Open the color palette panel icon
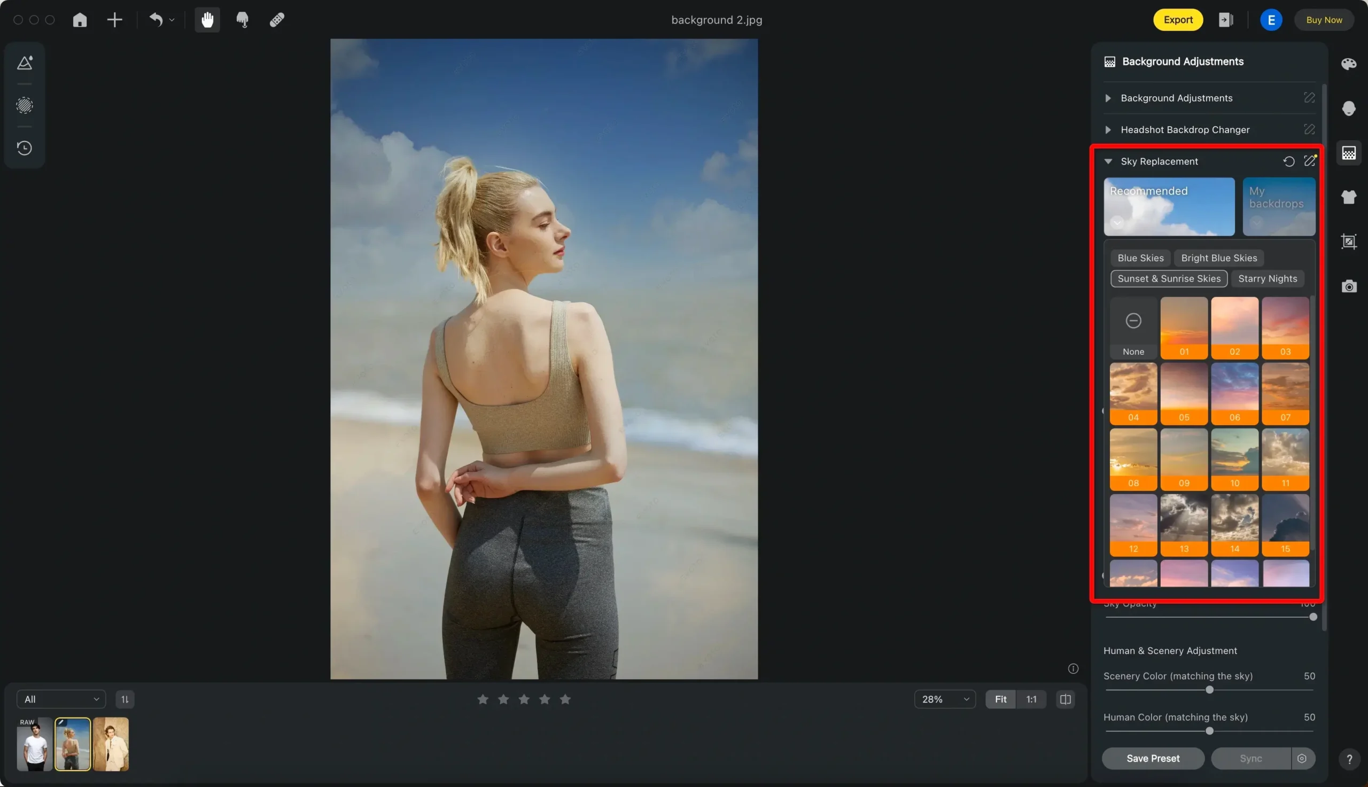Viewport: 1368px width, 787px height. coord(1349,64)
